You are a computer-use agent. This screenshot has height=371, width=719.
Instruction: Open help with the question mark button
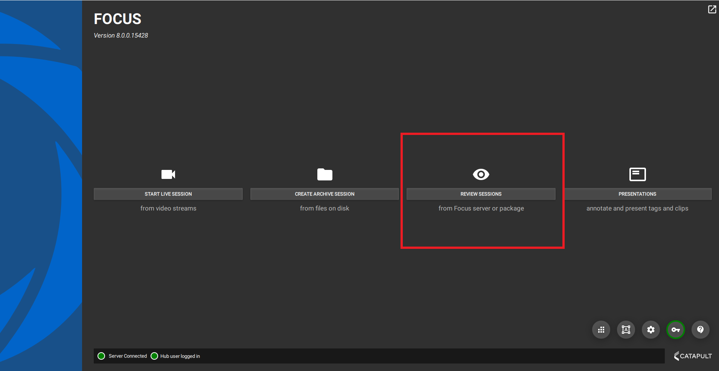pyautogui.click(x=701, y=330)
